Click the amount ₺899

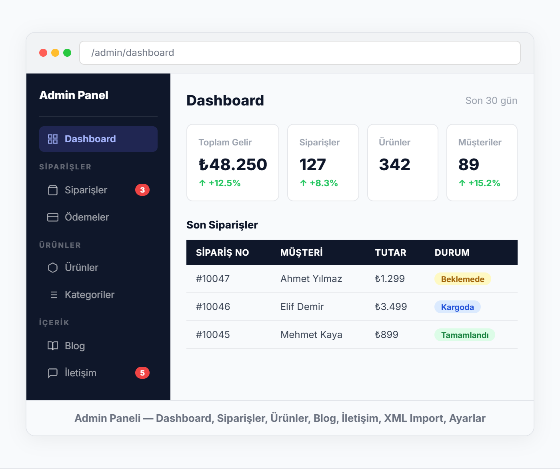[x=386, y=335]
